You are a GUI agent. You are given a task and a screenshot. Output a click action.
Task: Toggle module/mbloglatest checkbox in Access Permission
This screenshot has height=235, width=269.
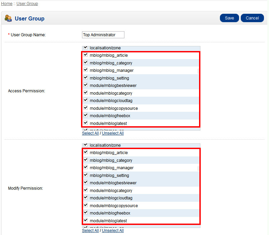[x=85, y=123]
